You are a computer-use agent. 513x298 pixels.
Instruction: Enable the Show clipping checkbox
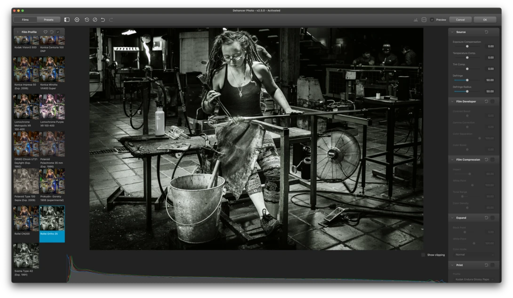coord(423,255)
